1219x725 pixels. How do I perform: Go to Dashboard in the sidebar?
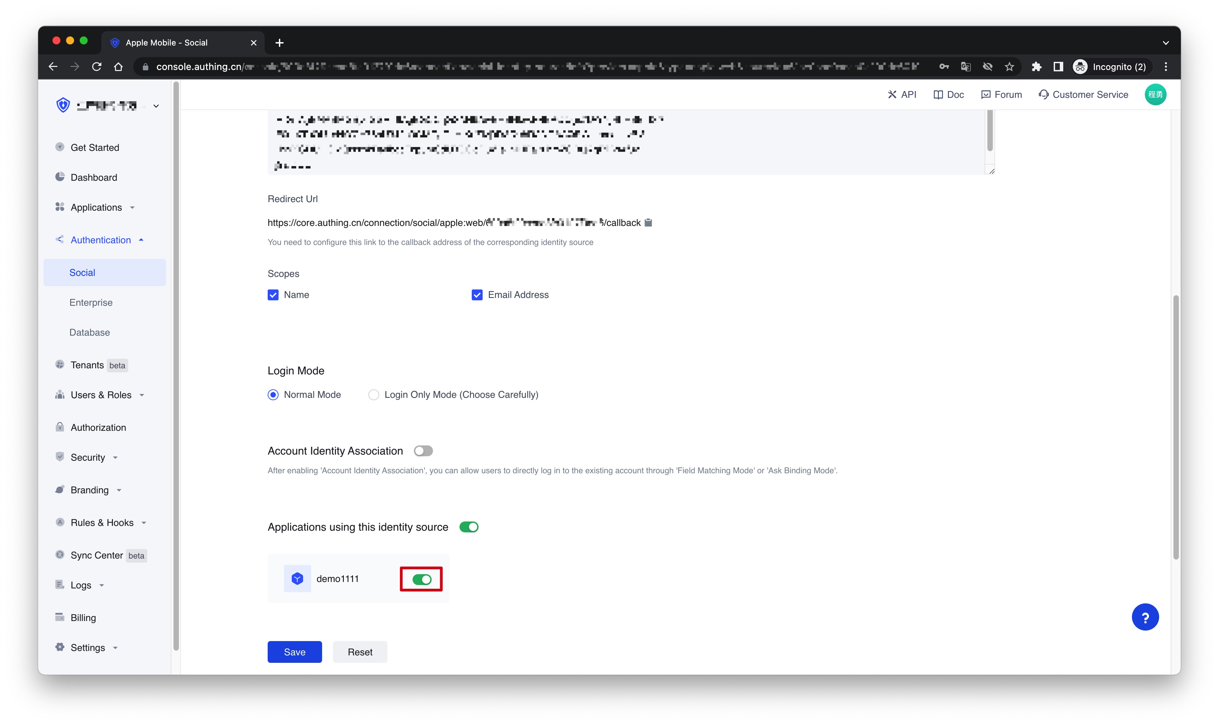(x=94, y=177)
